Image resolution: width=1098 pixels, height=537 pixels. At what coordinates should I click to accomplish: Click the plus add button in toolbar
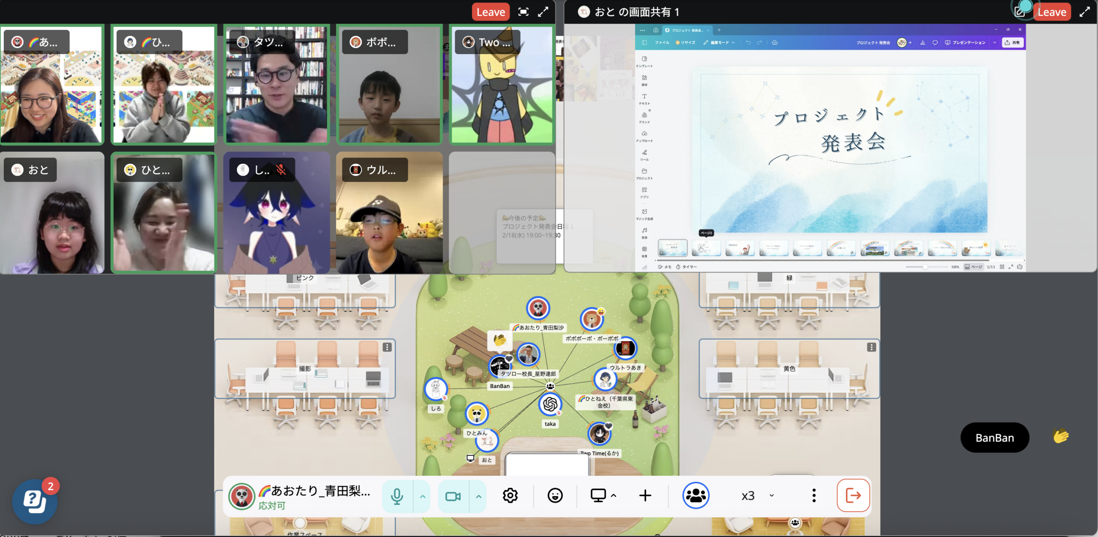(x=645, y=496)
